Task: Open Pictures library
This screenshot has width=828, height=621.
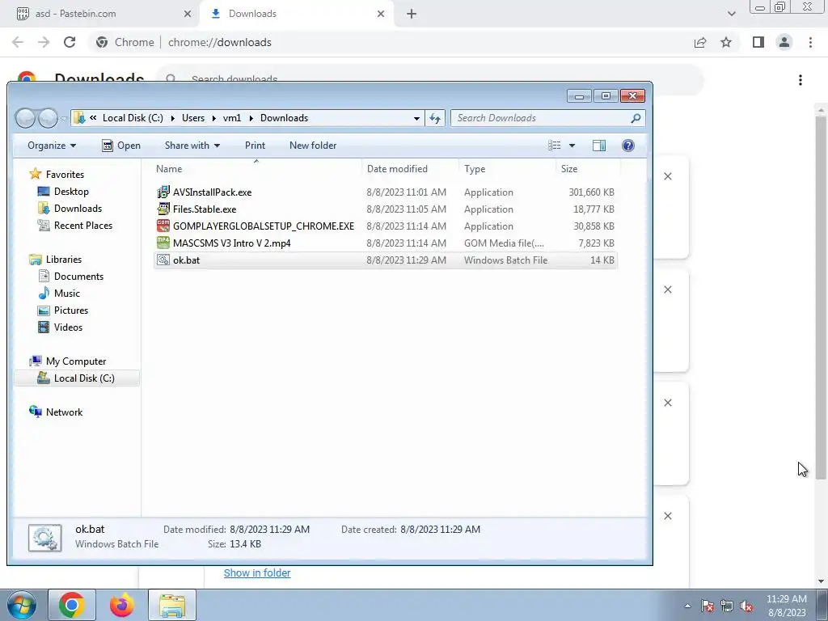Action: tap(63, 310)
